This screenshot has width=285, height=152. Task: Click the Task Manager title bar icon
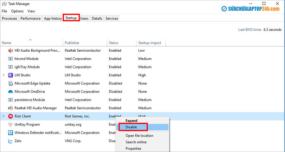[4, 4]
